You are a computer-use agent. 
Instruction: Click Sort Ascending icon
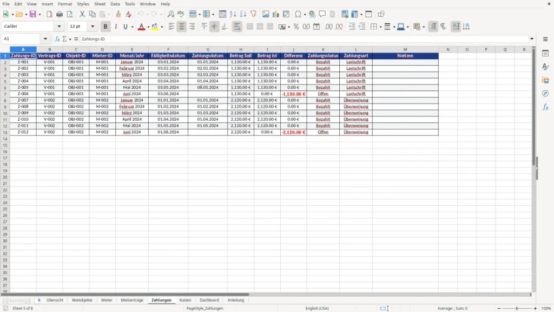click(x=233, y=14)
